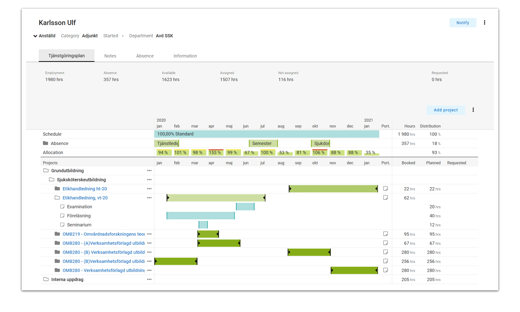Open the options menu for Etikhandledning, vt-20

pos(149,198)
